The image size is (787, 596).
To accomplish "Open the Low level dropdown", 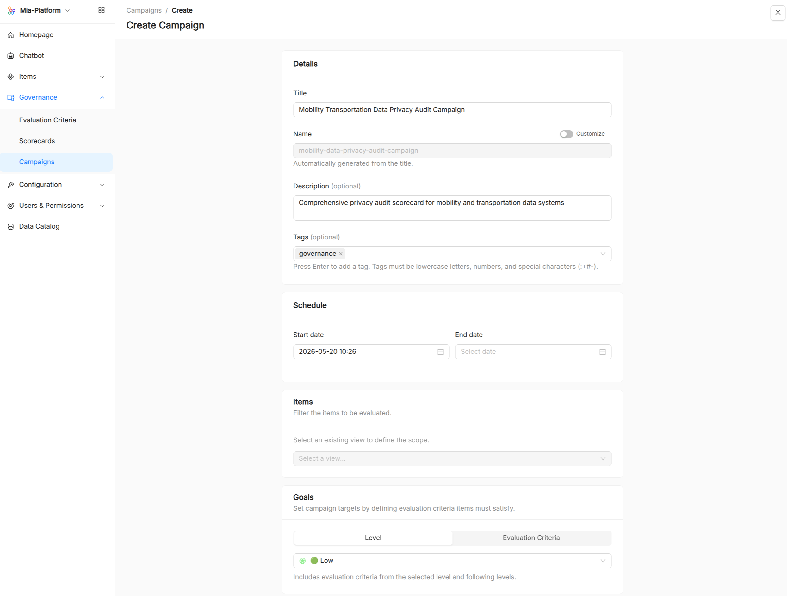I will tap(452, 561).
